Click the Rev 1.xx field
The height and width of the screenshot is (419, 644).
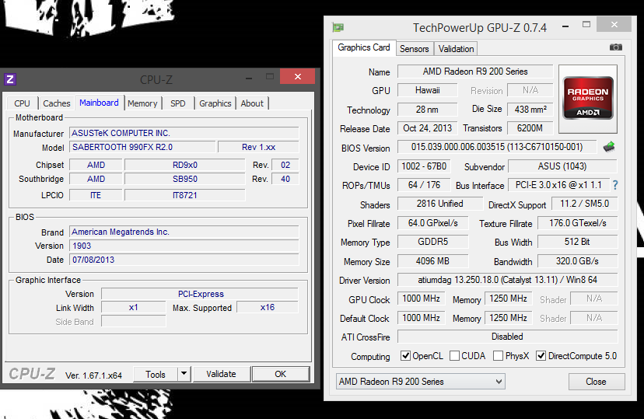[x=258, y=147]
